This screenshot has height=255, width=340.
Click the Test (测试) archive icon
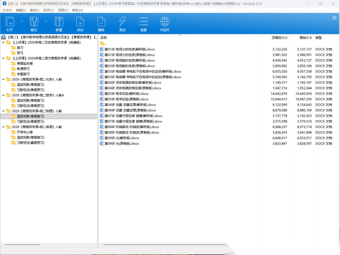[122, 22]
